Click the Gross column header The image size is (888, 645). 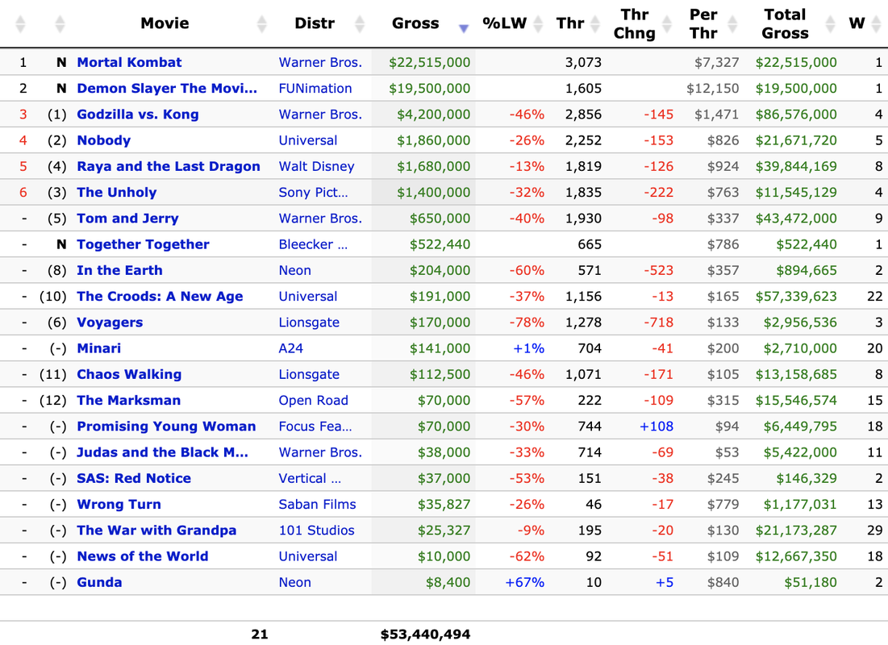click(415, 23)
